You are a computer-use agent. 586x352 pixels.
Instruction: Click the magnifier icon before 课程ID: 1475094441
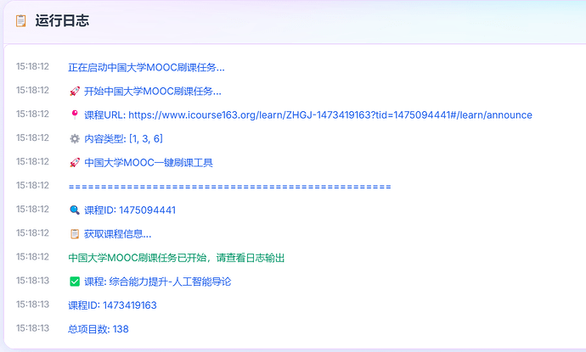(x=75, y=210)
